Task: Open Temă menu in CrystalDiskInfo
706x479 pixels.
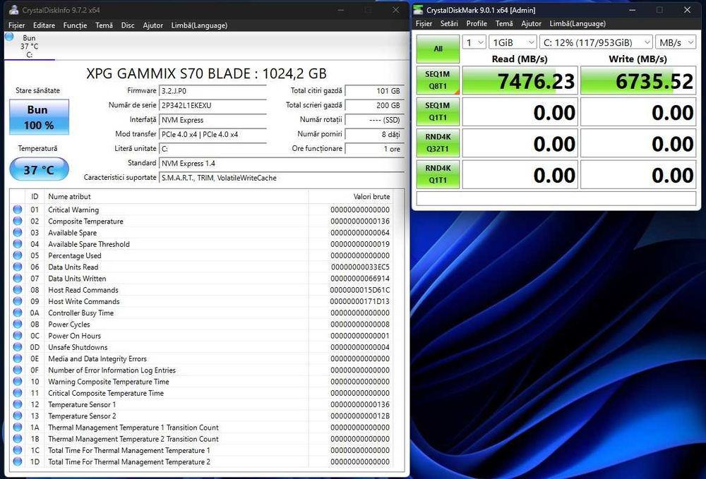Action: click(x=104, y=25)
